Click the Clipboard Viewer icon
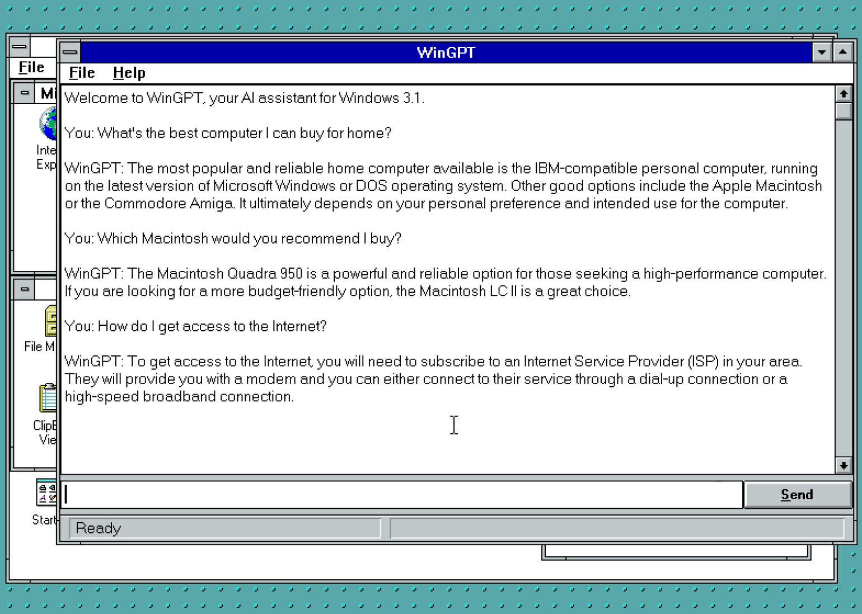The image size is (862, 614). (x=48, y=398)
